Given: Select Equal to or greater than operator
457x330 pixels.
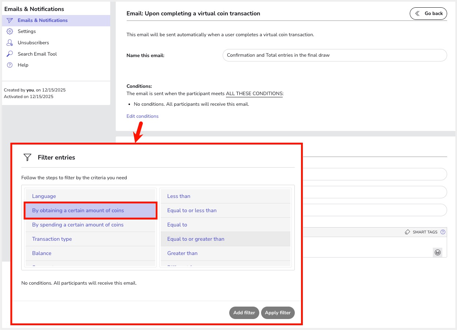Looking at the screenshot, I should coord(196,239).
